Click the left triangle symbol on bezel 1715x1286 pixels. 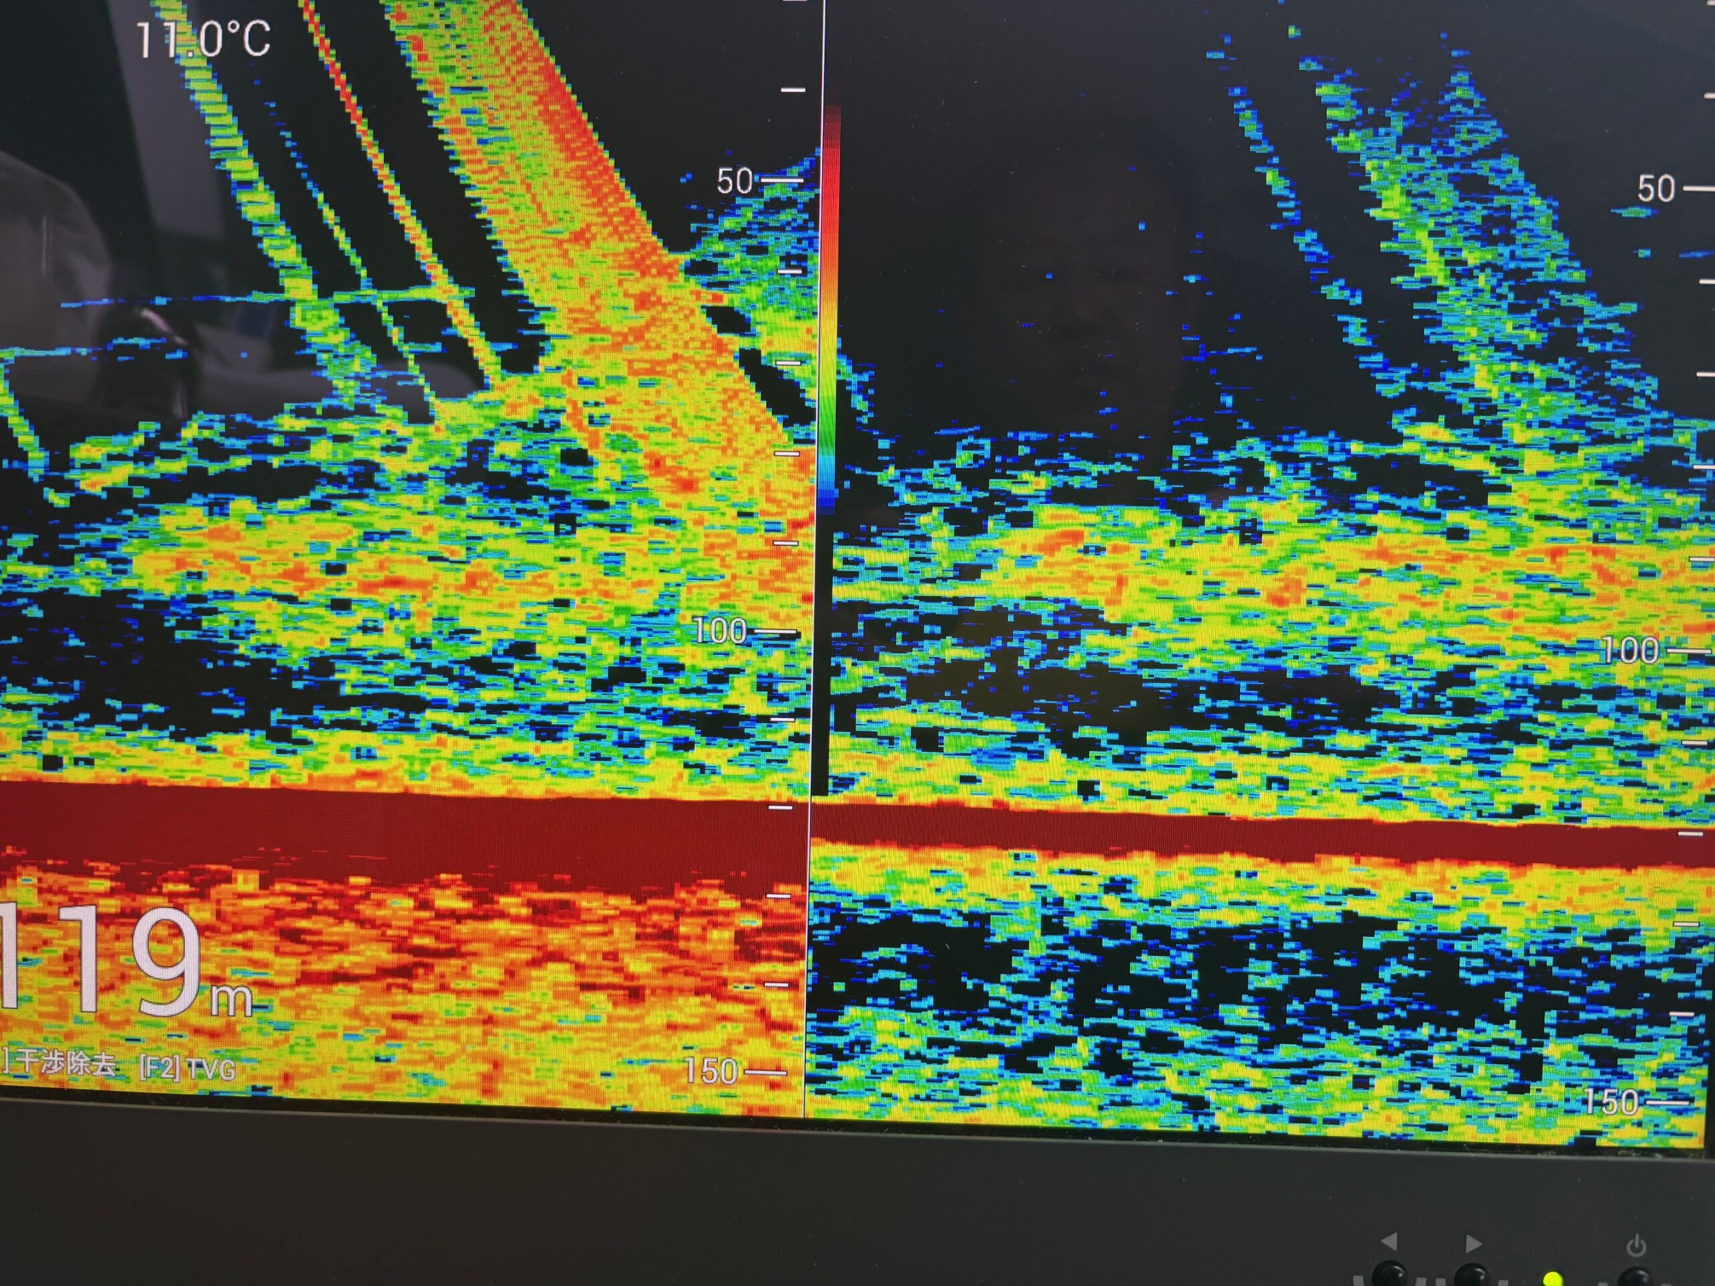pos(1389,1242)
